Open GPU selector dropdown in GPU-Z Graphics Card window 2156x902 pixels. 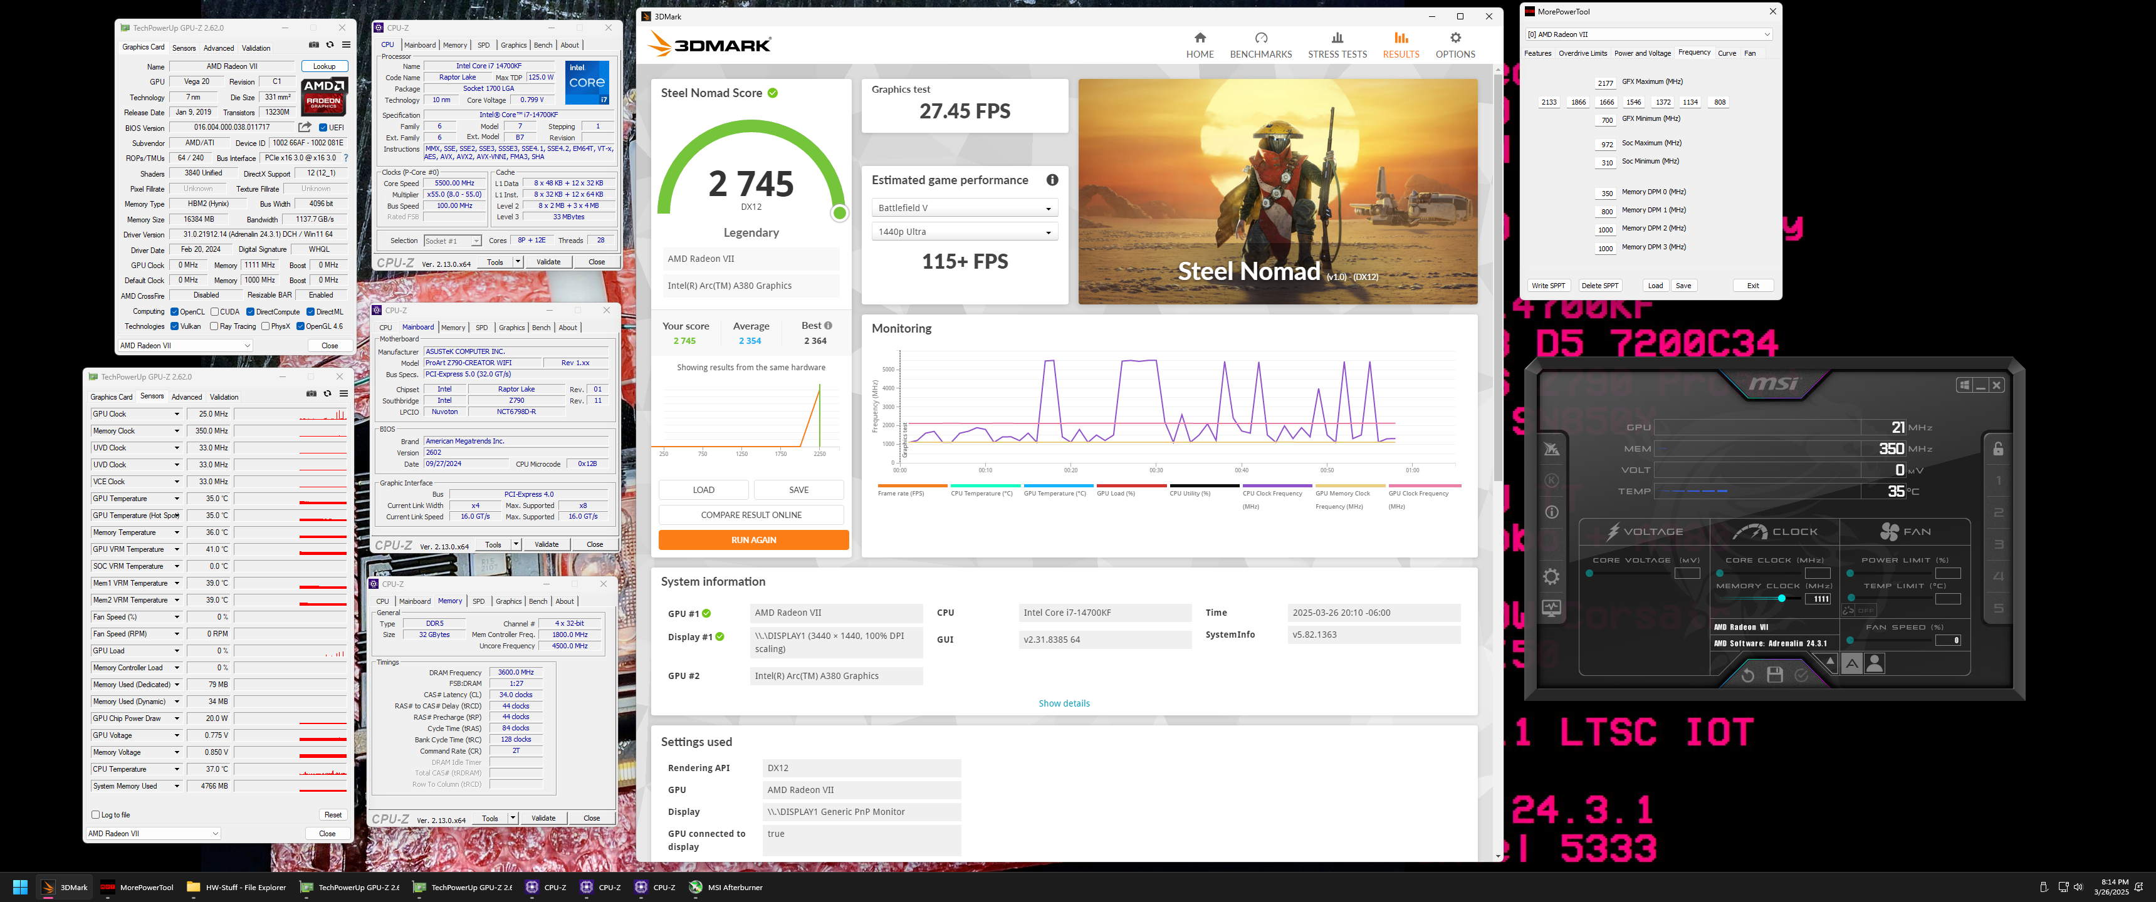184,345
